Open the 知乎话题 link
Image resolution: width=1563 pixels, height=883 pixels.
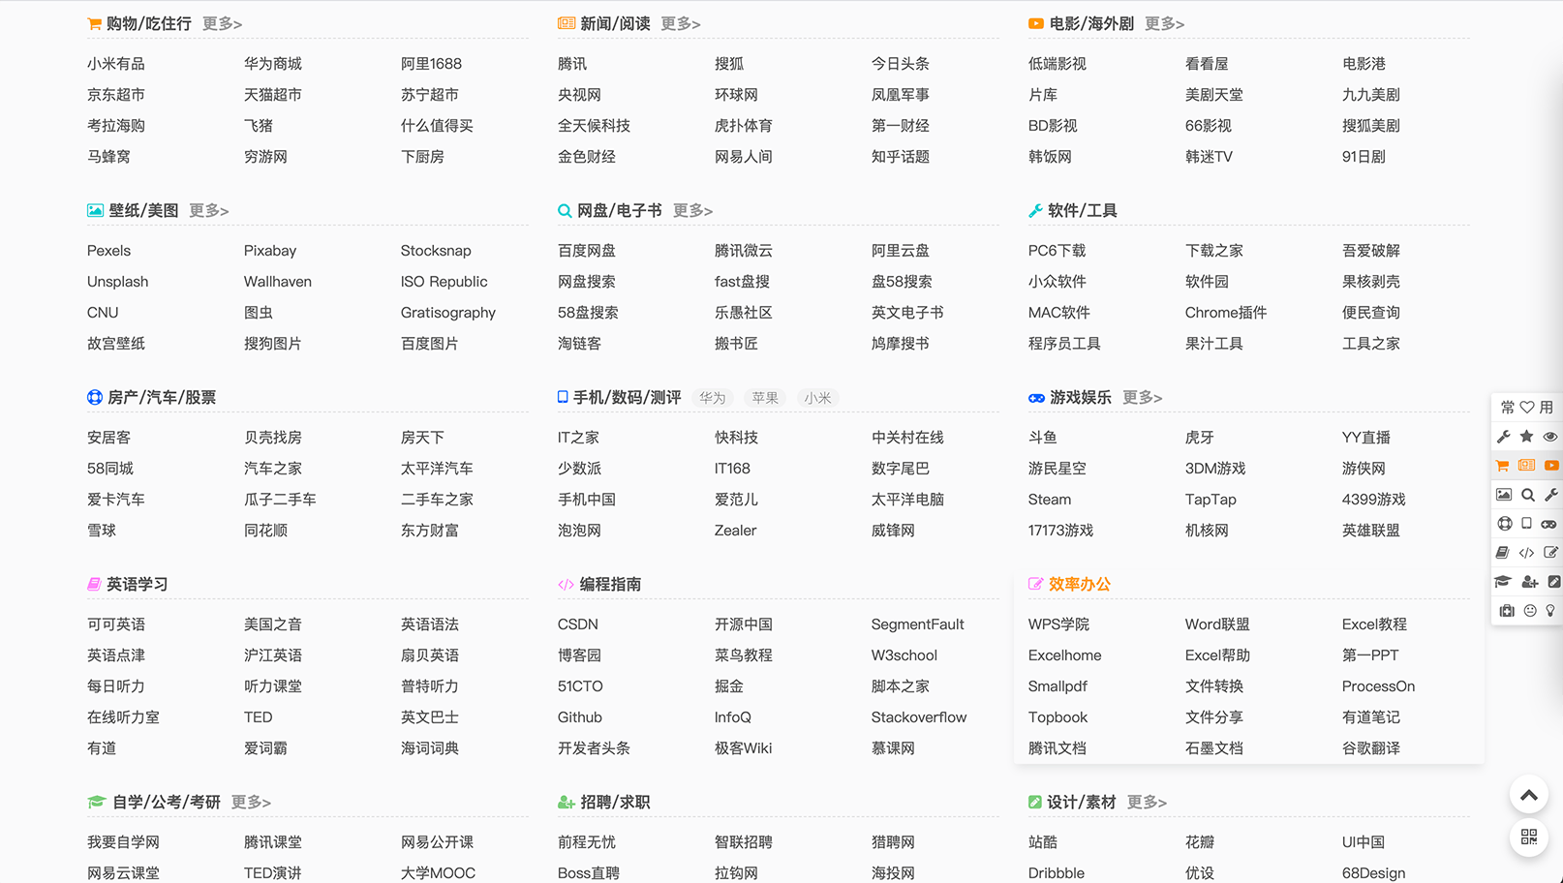pyautogui.click(x=901, y=157)
